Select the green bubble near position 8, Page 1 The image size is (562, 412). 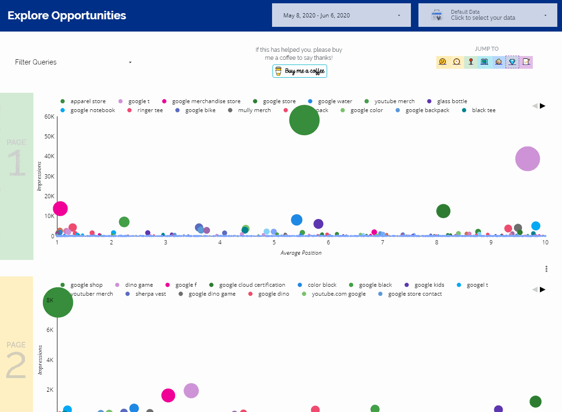(443, 211)
